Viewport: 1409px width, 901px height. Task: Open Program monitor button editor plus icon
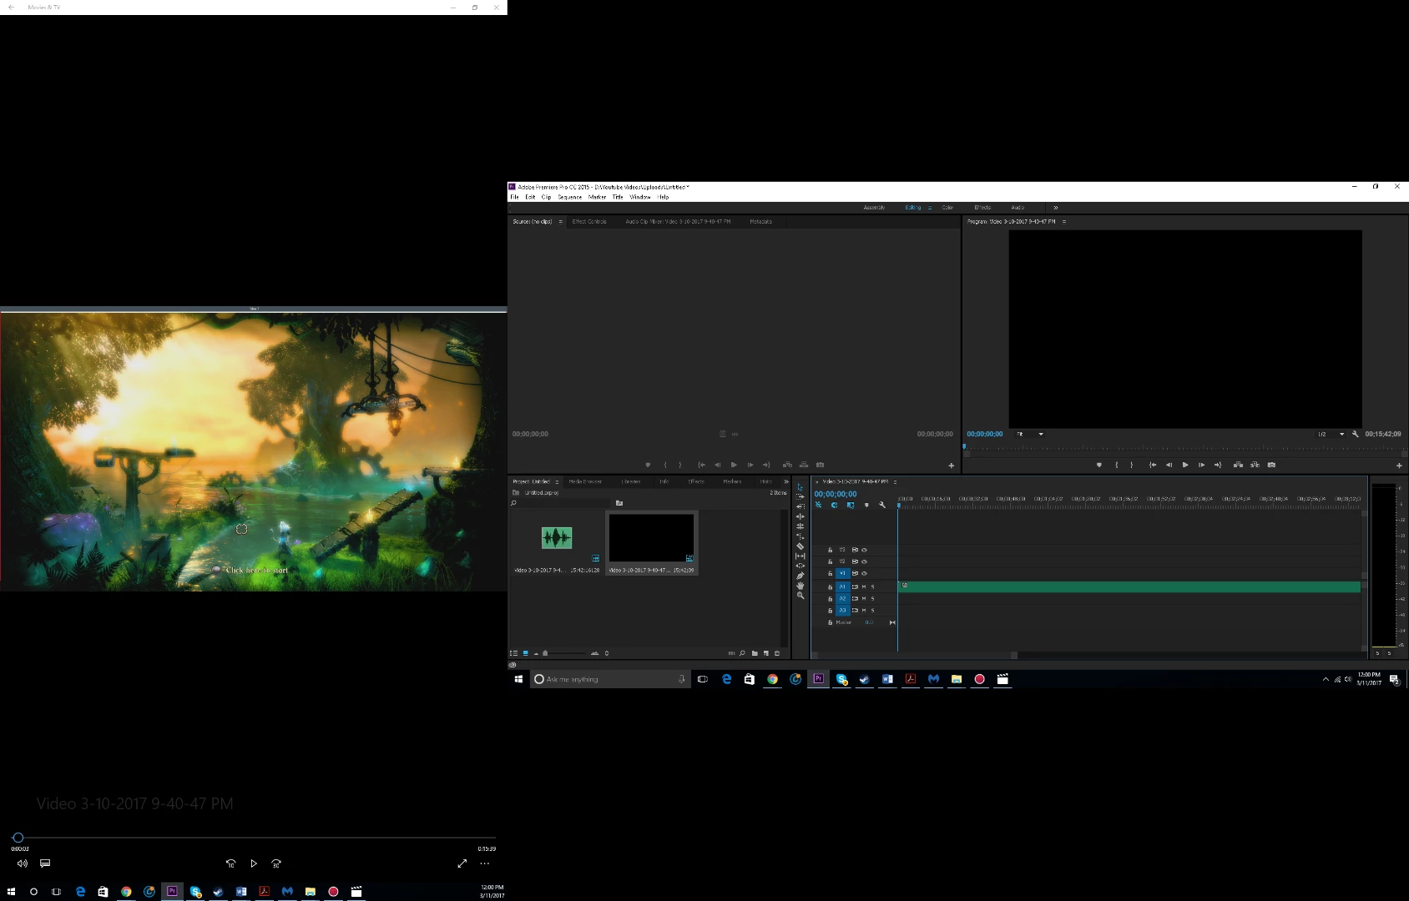1399,466
